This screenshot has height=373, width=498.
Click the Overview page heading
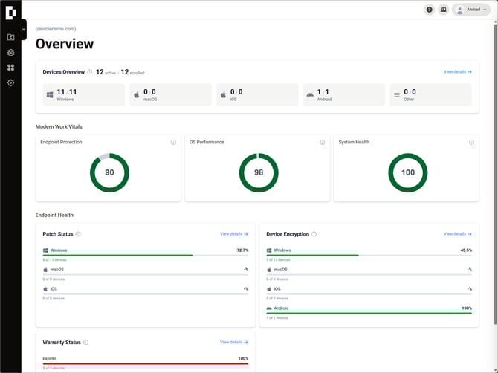[65, 44]
